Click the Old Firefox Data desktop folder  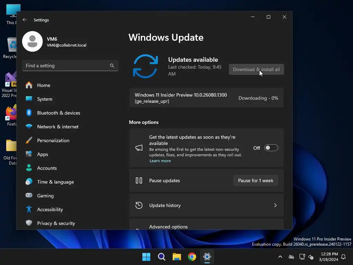click(10, 152)
